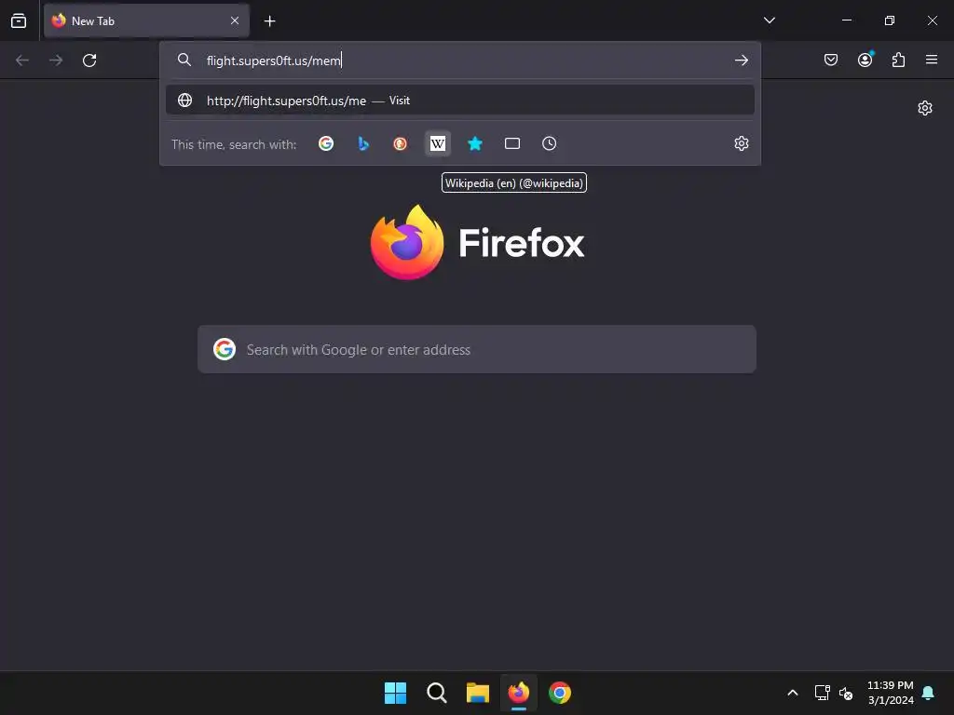The height and width of the screenshot is (715, 954).
Task: Open the Extensions puzzle icon
Action: tap(899, 60)
